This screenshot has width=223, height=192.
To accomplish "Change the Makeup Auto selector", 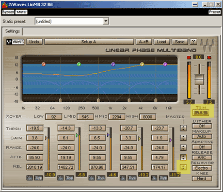I will point(202,137).
